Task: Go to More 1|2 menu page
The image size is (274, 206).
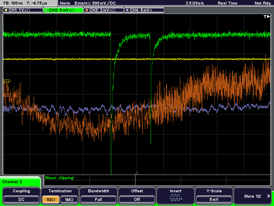Action: pyautogui.click(x=253, y=196)
